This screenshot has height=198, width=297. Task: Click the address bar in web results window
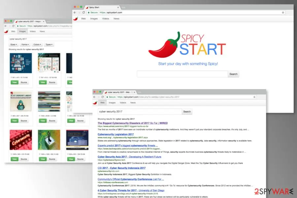click(x=181, y=97)
